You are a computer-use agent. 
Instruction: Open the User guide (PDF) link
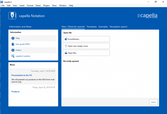(x=23, y=44)
